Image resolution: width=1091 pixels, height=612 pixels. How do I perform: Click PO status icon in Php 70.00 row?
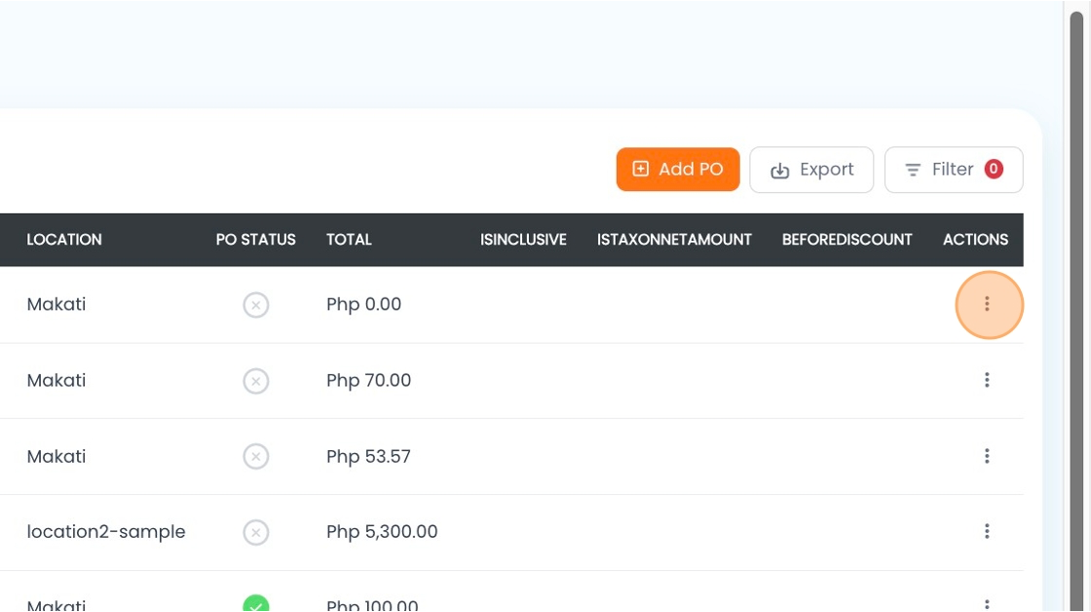256,381
